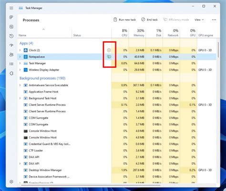Image resolution: width=226 pixels, height=191 pixels.
Task: Click 367.1 MB memory value of Antimalware
Action: tap(139, 85)
